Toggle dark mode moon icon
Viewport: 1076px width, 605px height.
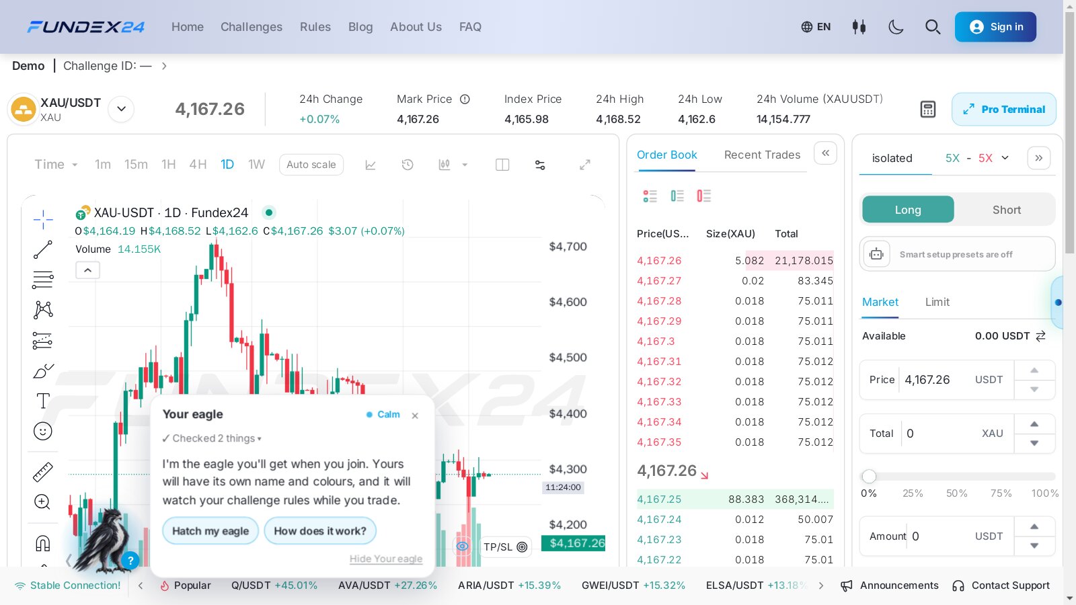point(896,27)
